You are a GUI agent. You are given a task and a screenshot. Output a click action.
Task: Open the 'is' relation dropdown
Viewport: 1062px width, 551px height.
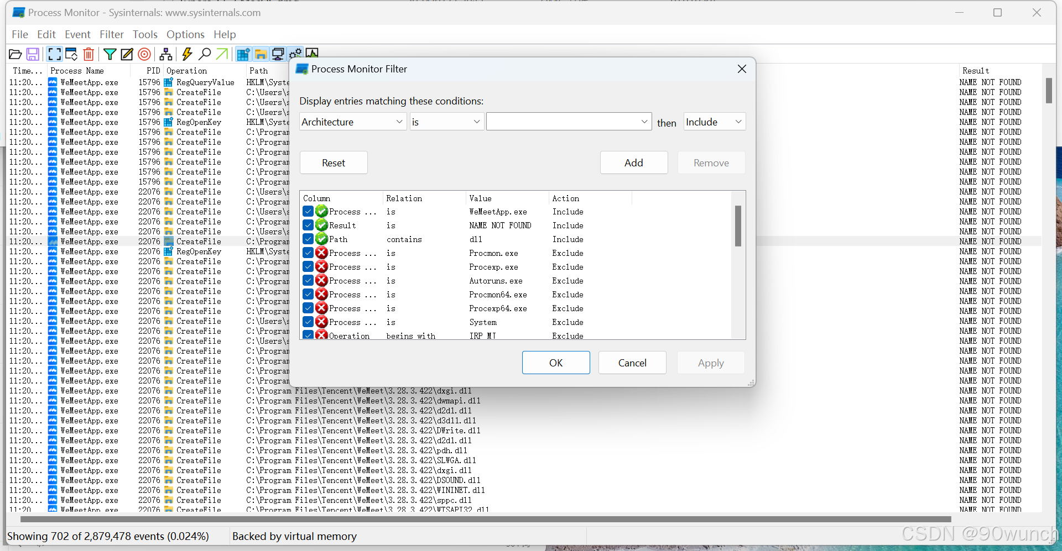447,122
